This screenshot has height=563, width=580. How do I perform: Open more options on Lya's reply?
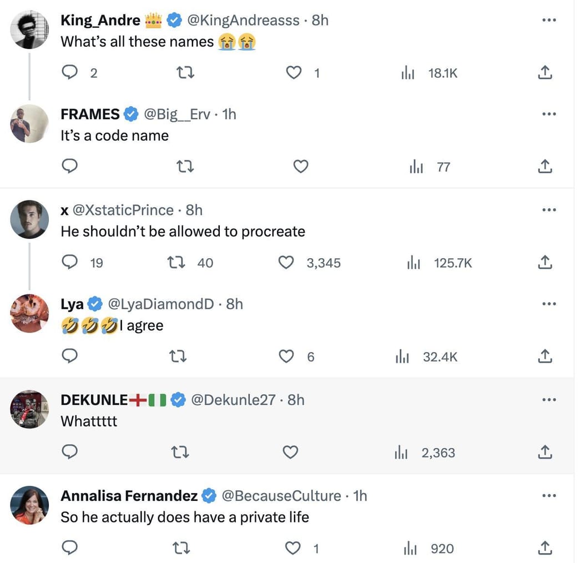click(x=549, y=304)
